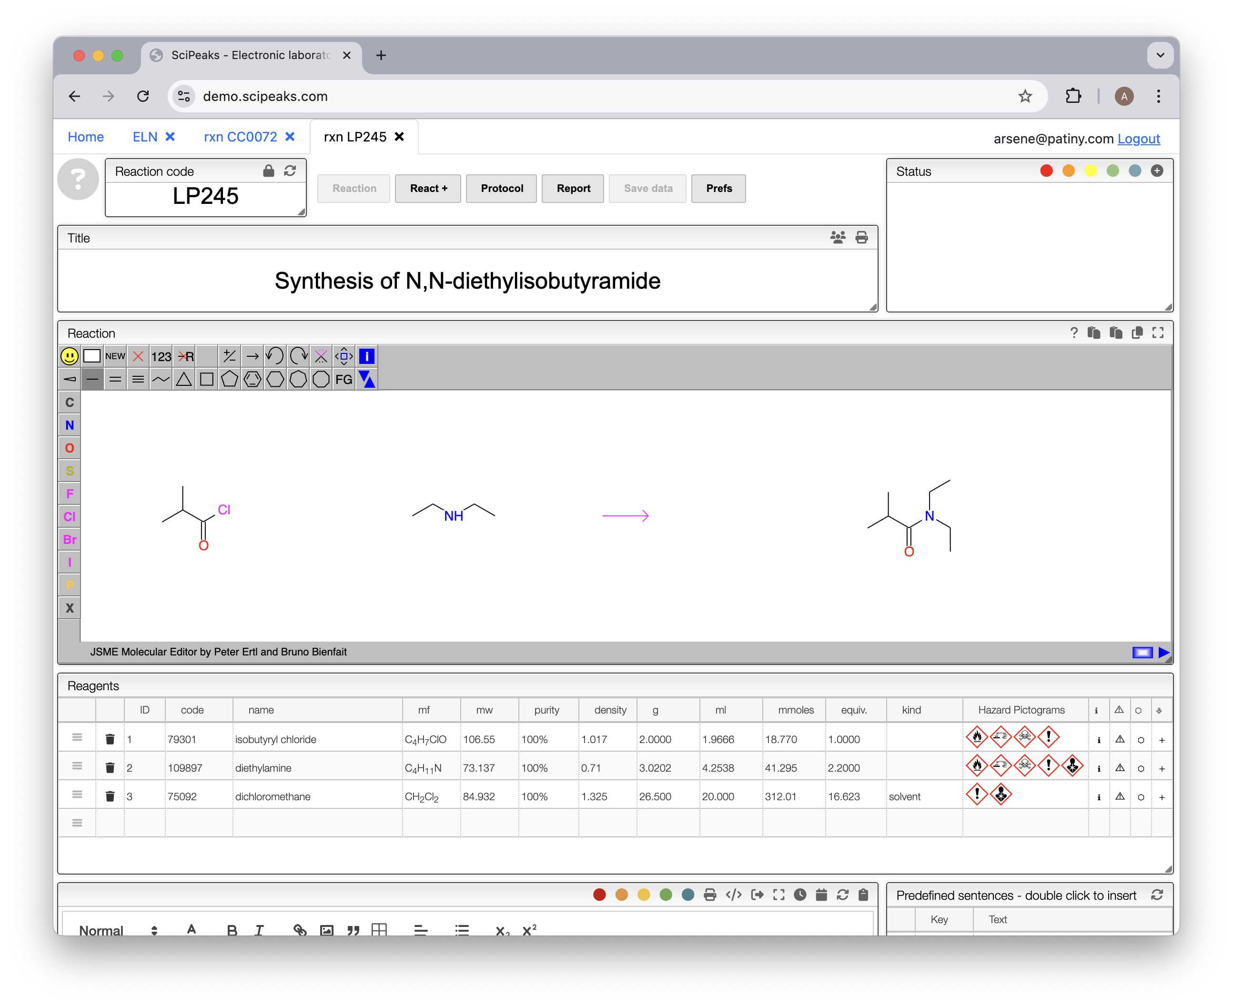Click the Logout link
This screenshot has width=1233, height=1006.
(x=1139, y=139)
